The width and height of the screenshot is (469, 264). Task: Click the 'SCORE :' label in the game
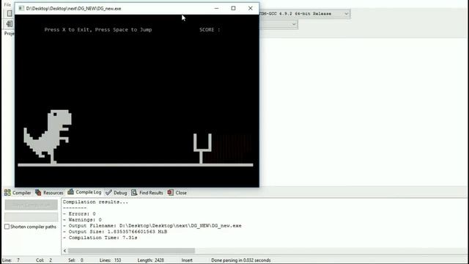point(210,29)
